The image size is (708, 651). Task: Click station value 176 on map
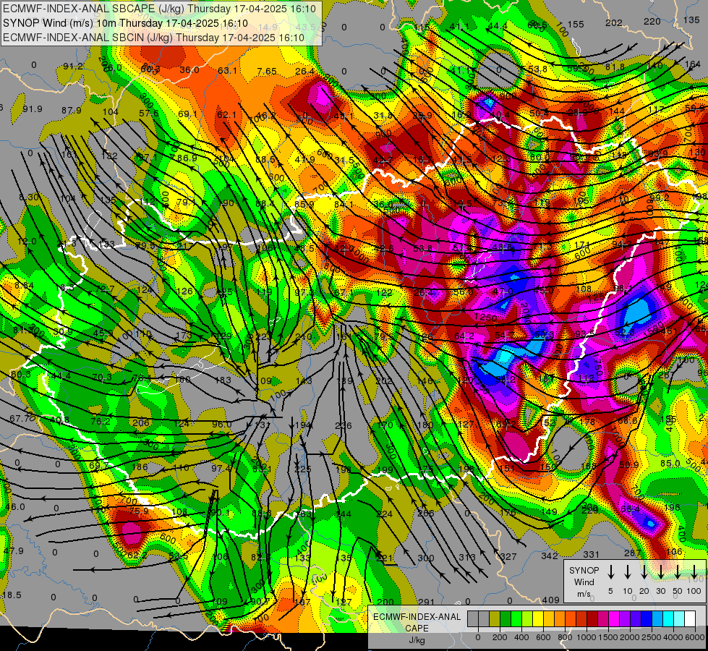click(508, 512)
